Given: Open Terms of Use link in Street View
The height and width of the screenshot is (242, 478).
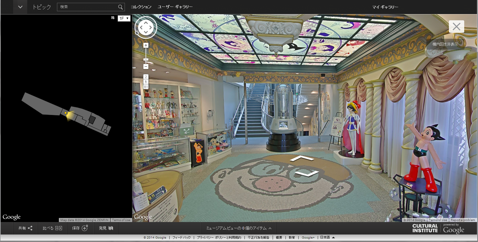Looking at the screenshot, I should [x=438, y=220].
